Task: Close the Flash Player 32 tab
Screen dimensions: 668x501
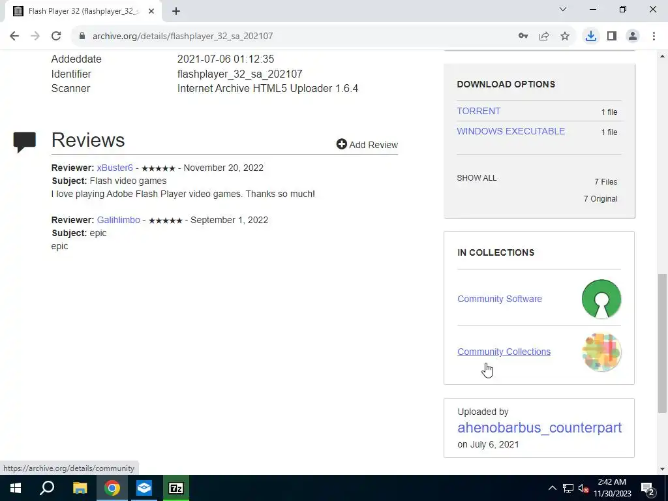Action: [x=151, y=12]
